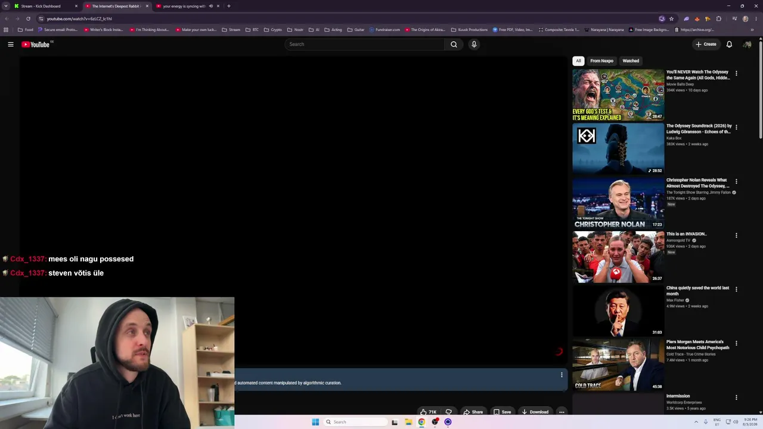Viewport: 763px width, 429px height.
Task: Open the bookmarks apps grid icon
Action: point(6,30)
